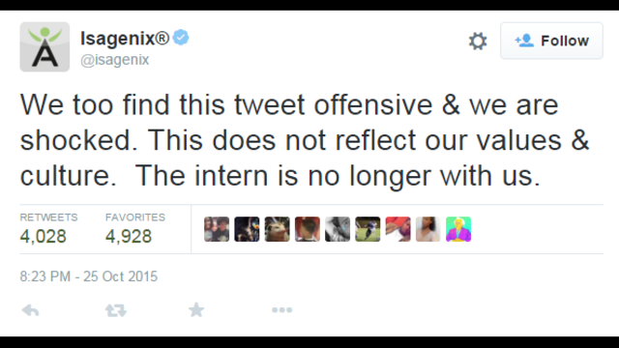This screenshot has height=348, width=619.
Task: Open the second dark favoriter avatar
Action: pos(247,229)
